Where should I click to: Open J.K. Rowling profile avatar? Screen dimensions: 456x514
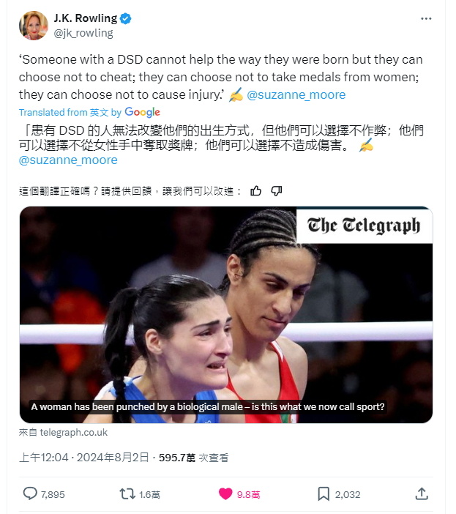(x=34, y=25)
